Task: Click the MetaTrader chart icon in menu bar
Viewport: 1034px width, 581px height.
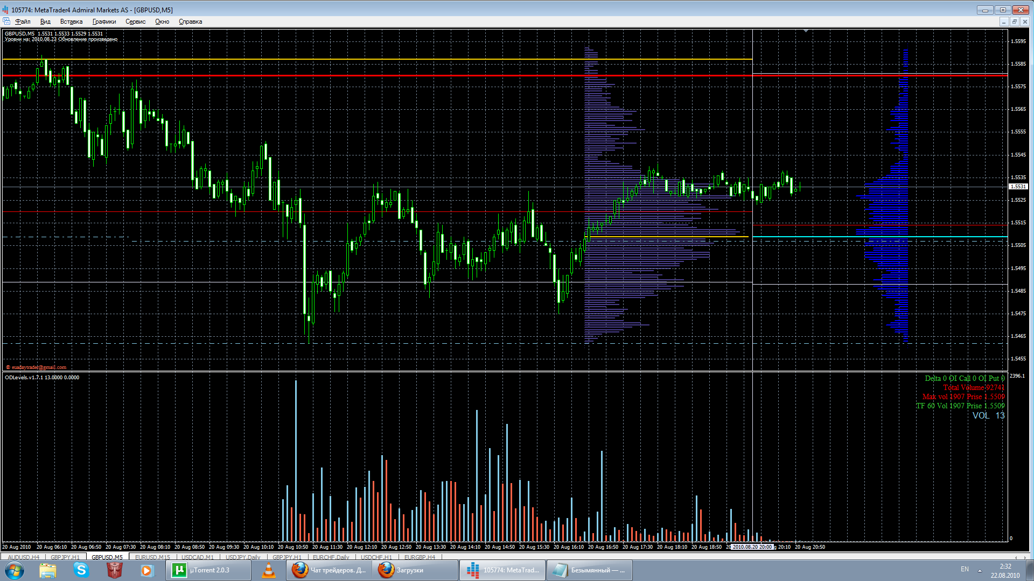Action: (6, 22)
